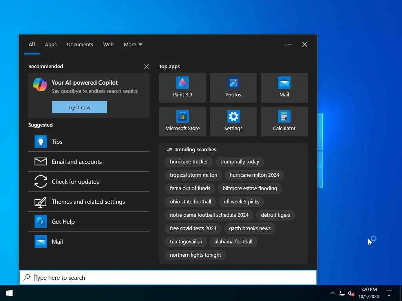Click 'Trending searches' heading

[196, 149]
